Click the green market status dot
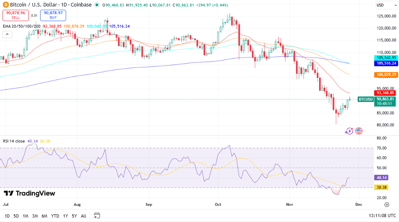The height and width of the screenshot is (222, 399). tap(97, 5)
